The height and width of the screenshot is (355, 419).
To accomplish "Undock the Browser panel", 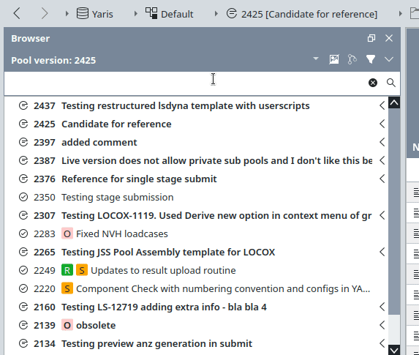I will tap(371, 38).
